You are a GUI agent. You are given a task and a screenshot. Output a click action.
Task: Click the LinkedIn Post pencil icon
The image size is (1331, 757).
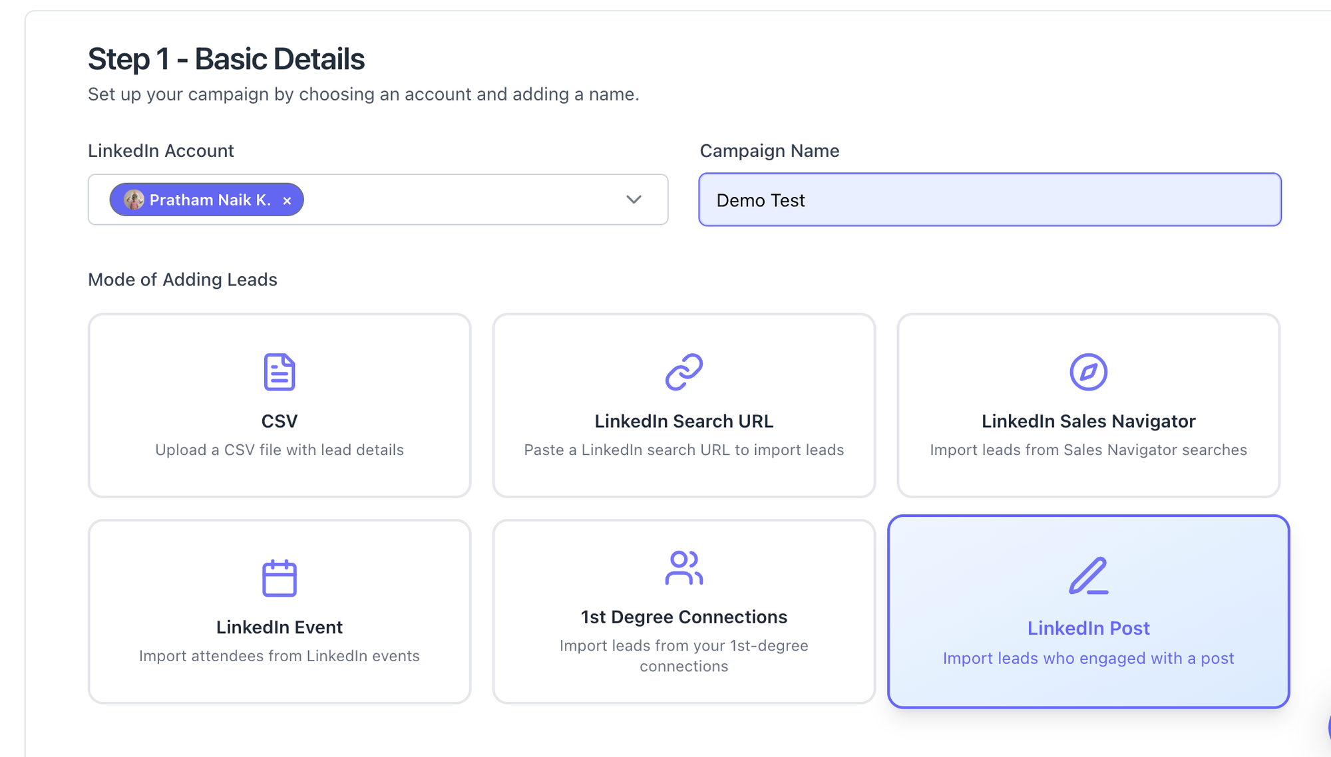coord(1088,575)
